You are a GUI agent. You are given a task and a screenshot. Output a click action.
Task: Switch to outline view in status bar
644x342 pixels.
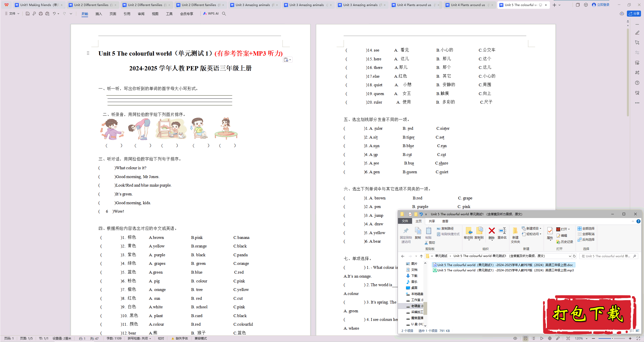534,338
